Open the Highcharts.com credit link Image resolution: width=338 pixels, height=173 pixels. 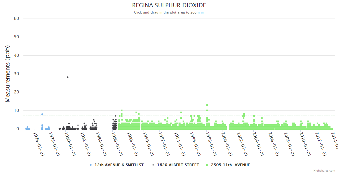(x=324, y=171)
